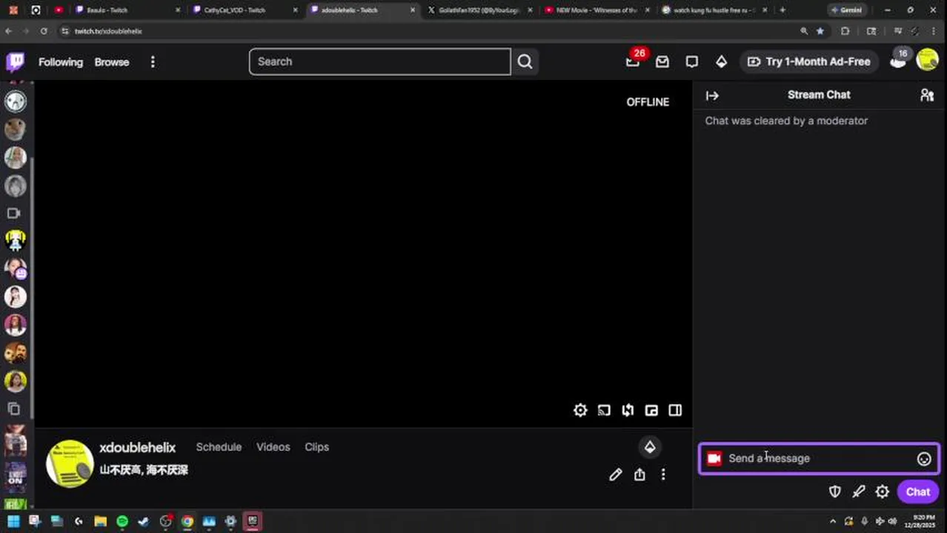Viewport: 947px width, 533px height.
Task: Expand the system tray hidden icons arrow
Action: click(x=832, y=521)
